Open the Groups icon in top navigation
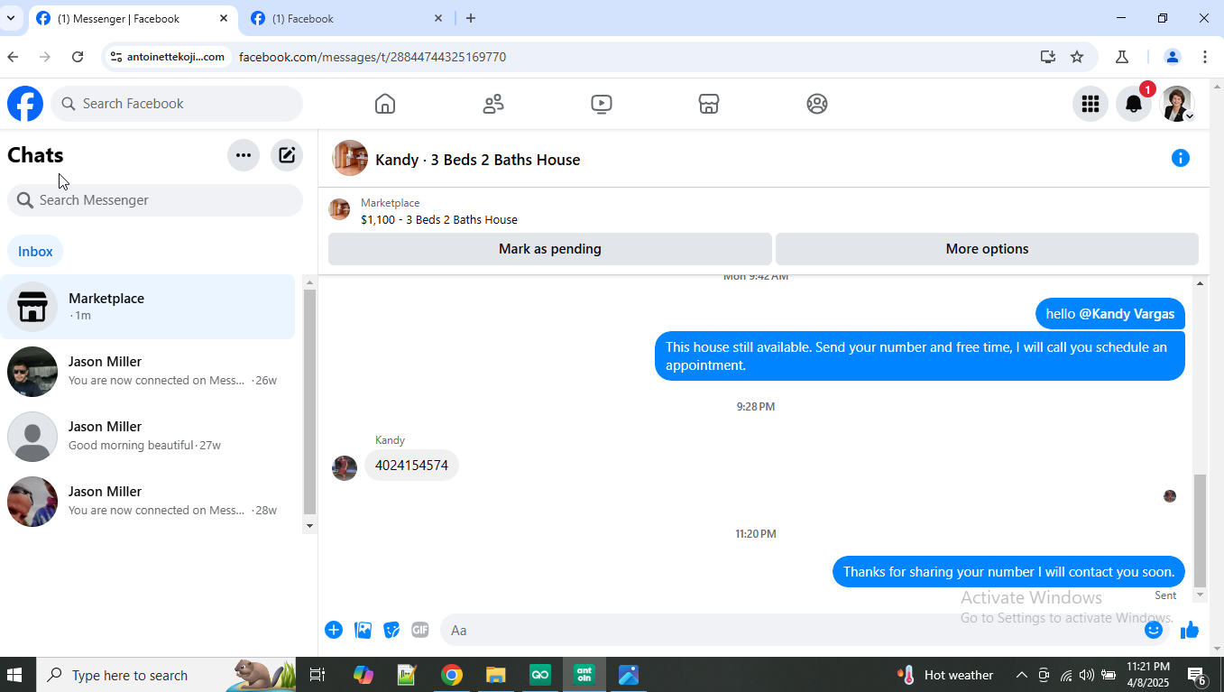Screen dimensions: 1224x692 (817, 104)
